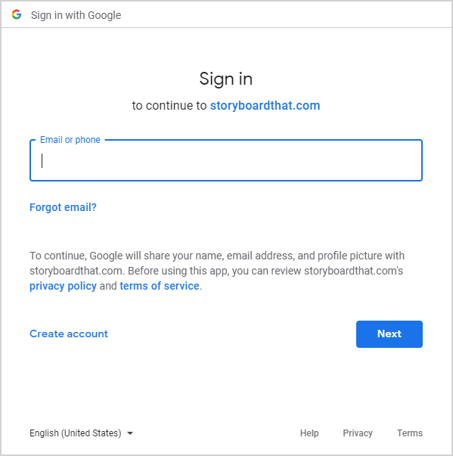Expand the English (United States) language selector
The width and height of the screenshot is (453, 456).
click(x=81, y=433)
